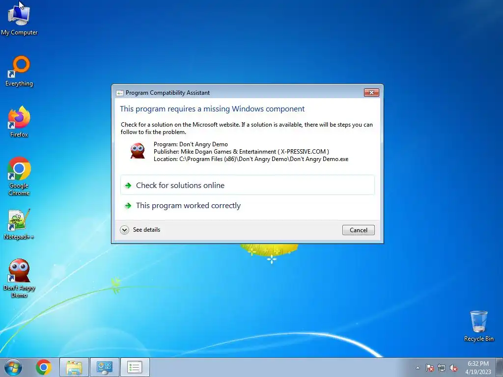Screen dimensions: 503x377
Task: Launch Google Chrome desktop shortcut
Action: pyautogui.click(x=19, y=176)
